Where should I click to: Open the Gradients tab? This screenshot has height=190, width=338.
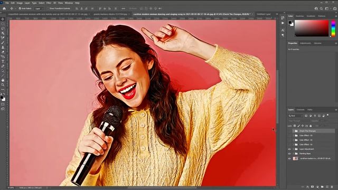[311, 16]
